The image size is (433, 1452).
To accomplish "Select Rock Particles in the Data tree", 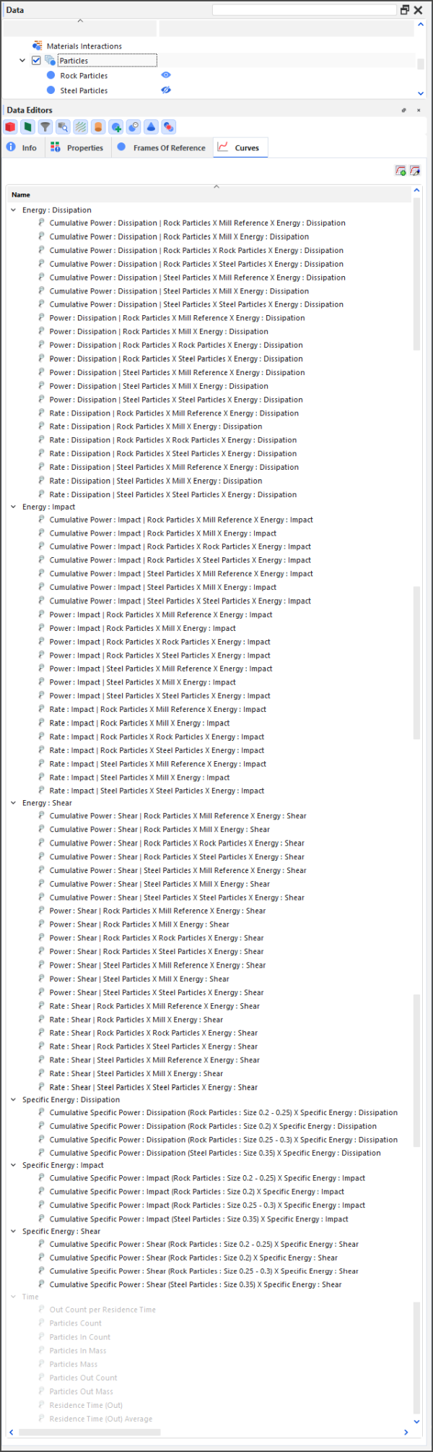I will pos(84,75).
